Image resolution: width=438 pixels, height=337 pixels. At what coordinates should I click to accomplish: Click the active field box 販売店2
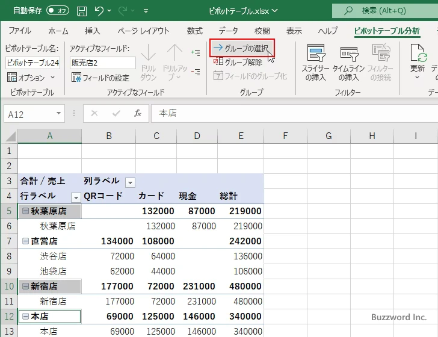tap(102, 63)
